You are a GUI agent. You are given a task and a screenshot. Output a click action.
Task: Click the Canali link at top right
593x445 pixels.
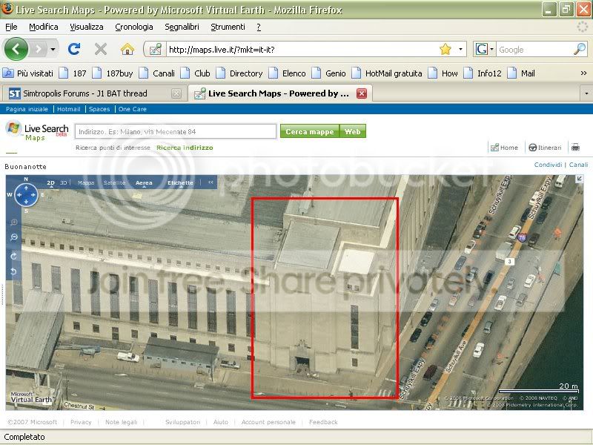click(x=578, y=165)
